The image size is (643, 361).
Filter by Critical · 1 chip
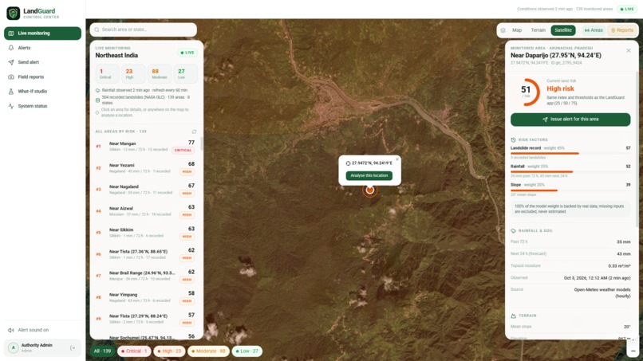click(x=134, y=351)
